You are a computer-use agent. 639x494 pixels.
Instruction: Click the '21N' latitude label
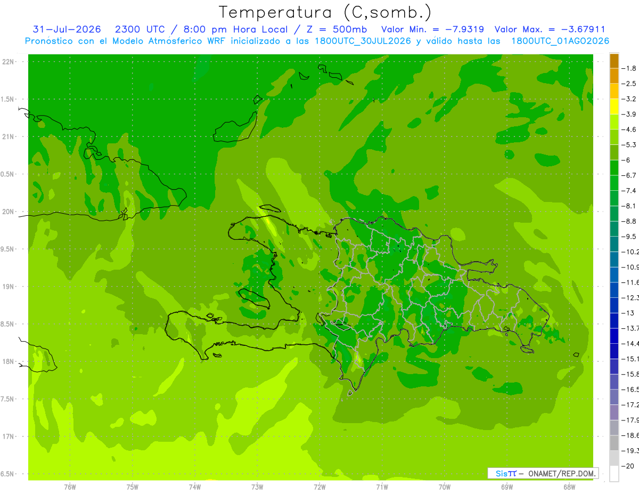[x=8, y=137]
